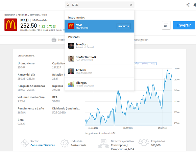Click chart date label 16/08/2021

click(x=128, y=128)
